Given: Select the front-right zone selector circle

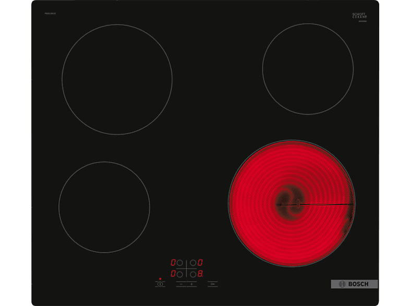Looking at the screenshot, I should click(x=192, y=273).
